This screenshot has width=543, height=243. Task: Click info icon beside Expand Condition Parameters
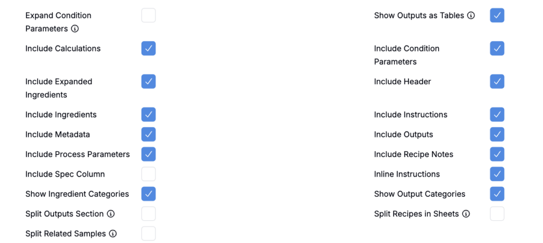[75, 29]
